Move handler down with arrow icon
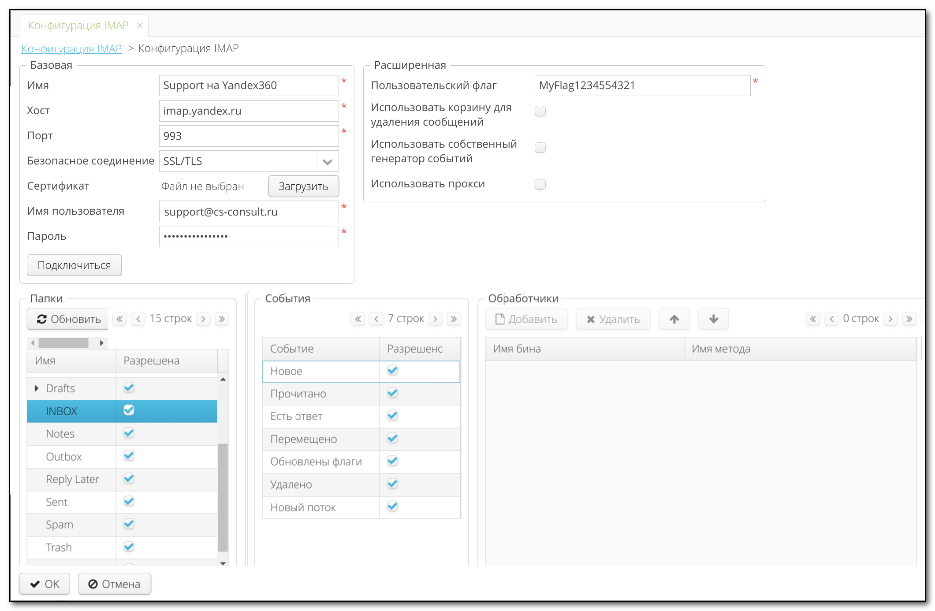The width and height of the screenshot is (935, 611). tap(713, 319)
